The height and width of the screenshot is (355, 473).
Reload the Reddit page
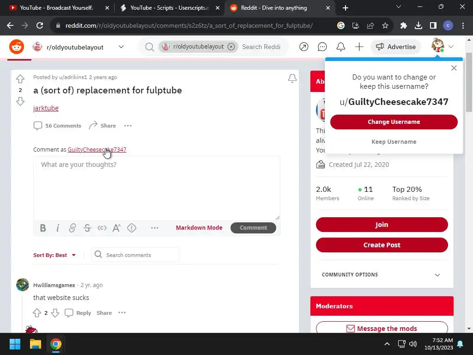coord(40,26)
